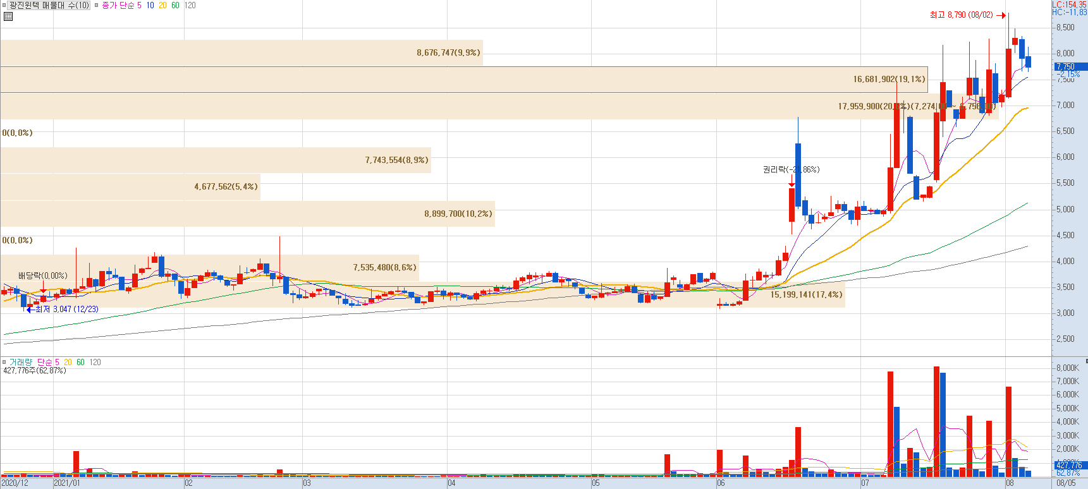Click the 권리락 ex-rights annotation
Image resolution: width=1088 pixels, height=489 pixels.
click(791, 169)
